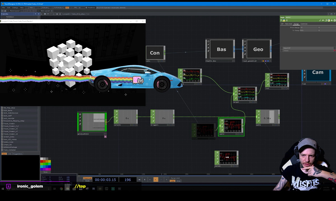Open the Dialogs menu
Viewport: 336px width, 201px height.
[x=15, y=8]
